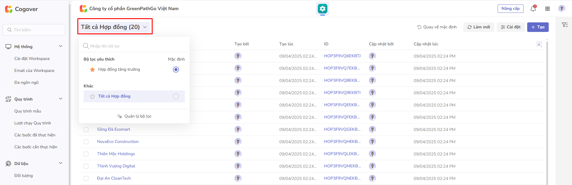Check the Thịnh Vượng Digital row checkbox
Screen dimensions: 572x185
click(86, 166)
